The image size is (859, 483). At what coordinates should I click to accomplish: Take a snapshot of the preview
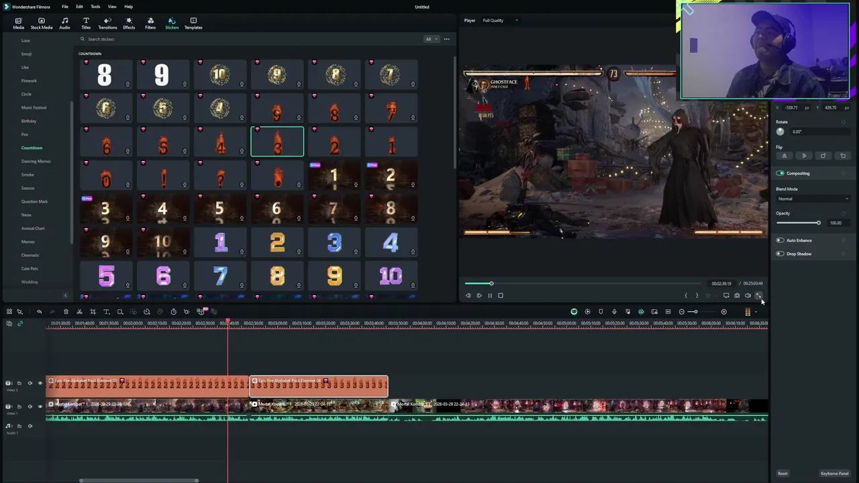(x=737, y=295)
